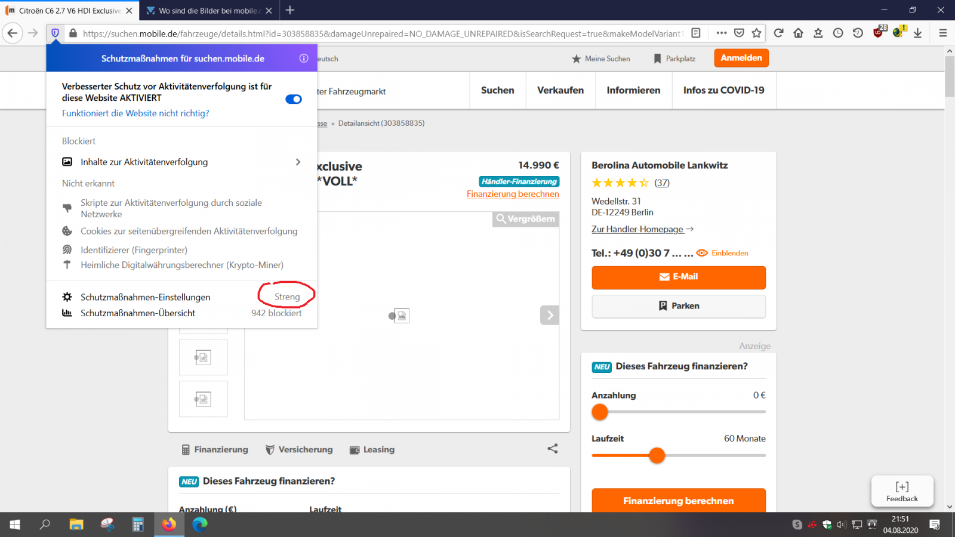
Task: Open Infos zu COVID-19 menu item
Action: [724, 90]
